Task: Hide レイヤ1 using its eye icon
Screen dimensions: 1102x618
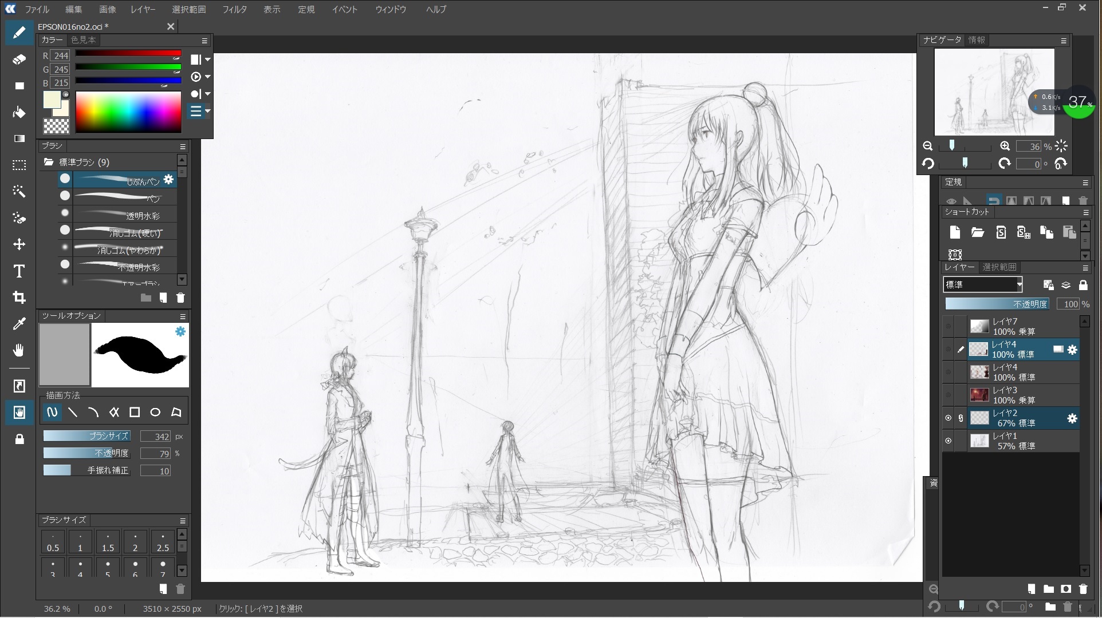Action: pos(948,441)
